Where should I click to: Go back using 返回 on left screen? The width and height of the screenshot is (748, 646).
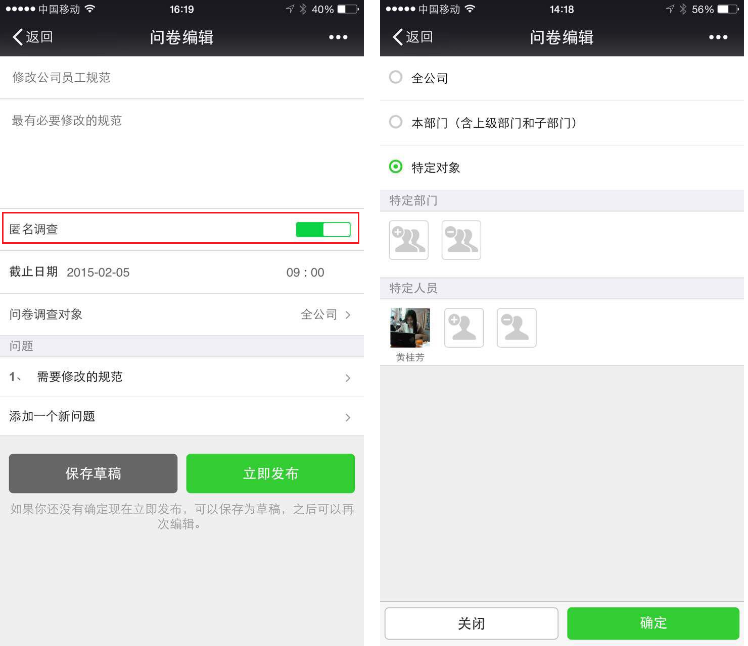pos(32,37)
